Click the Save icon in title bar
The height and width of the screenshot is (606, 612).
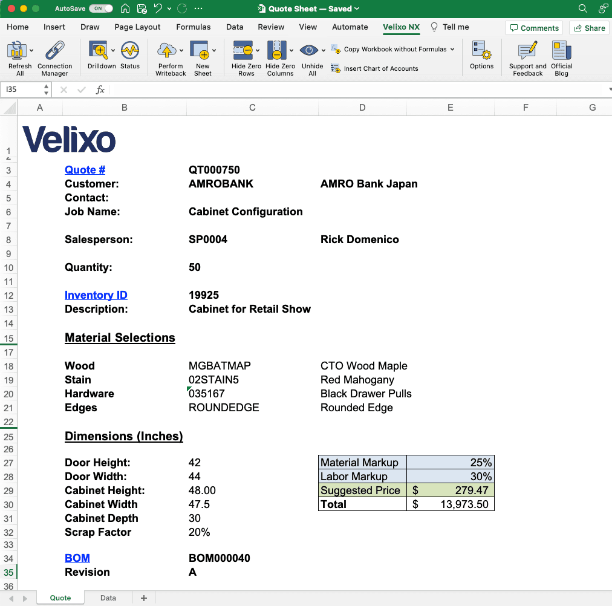click(142, 8)
